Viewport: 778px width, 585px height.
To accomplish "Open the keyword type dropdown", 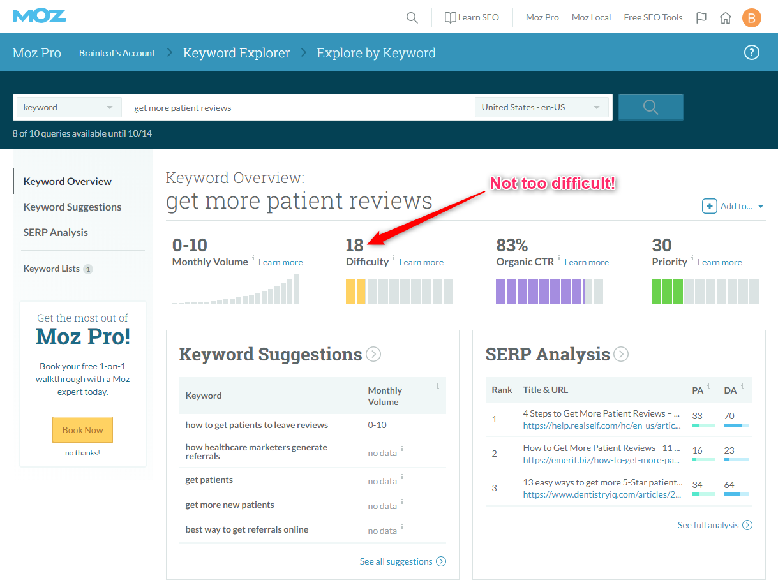I will tap(69, 107).
